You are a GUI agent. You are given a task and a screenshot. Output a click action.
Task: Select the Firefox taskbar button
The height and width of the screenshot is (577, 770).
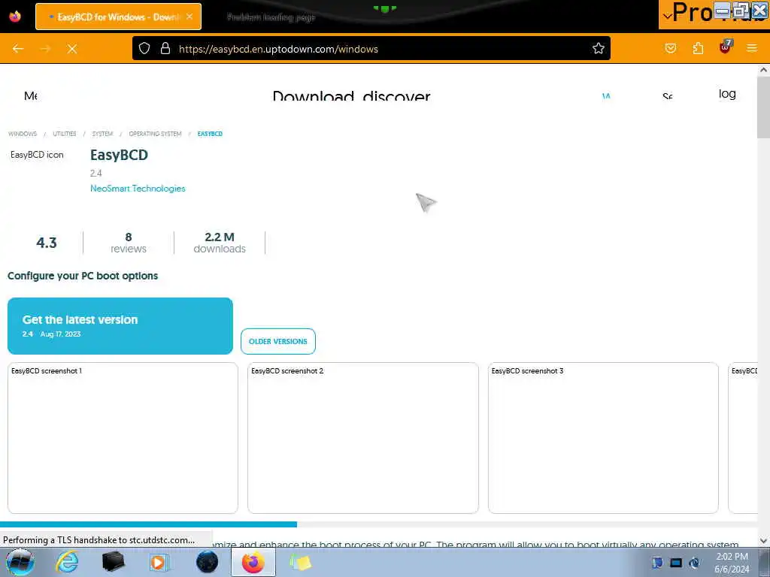(x=253, y=562)
